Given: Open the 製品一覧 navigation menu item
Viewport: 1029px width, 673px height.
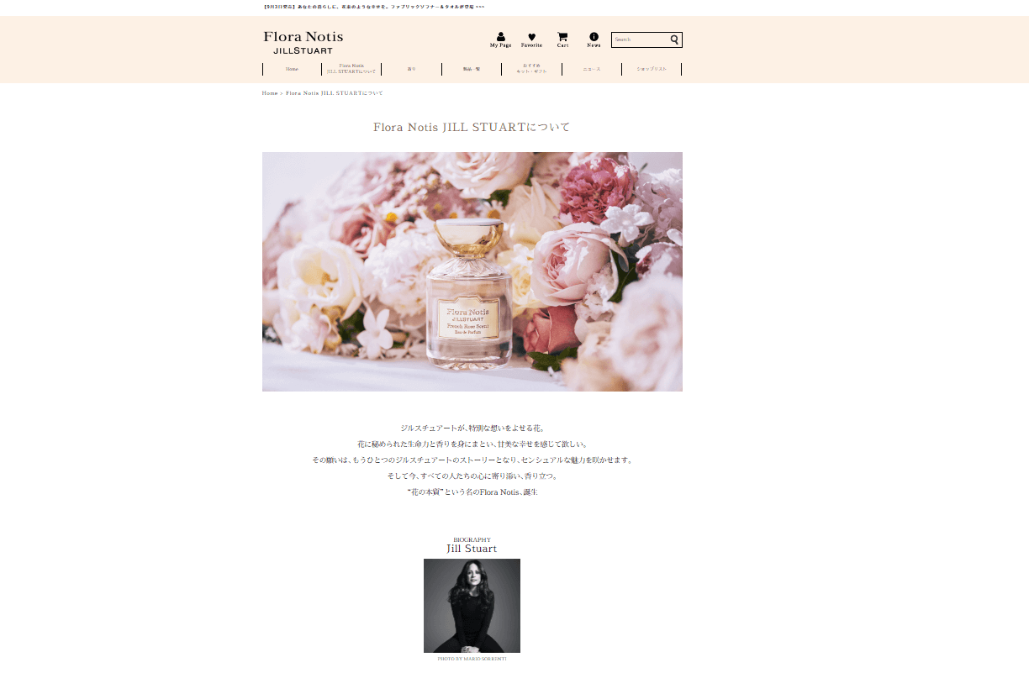Looking at the screenshot, I should (x=472, y=69).
